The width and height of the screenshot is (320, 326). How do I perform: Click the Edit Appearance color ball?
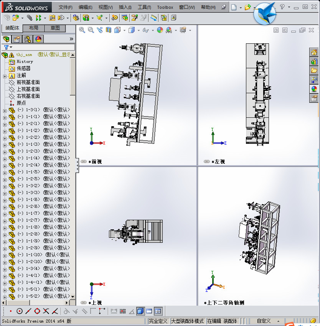pyautogui.click(x=160, y=30)
